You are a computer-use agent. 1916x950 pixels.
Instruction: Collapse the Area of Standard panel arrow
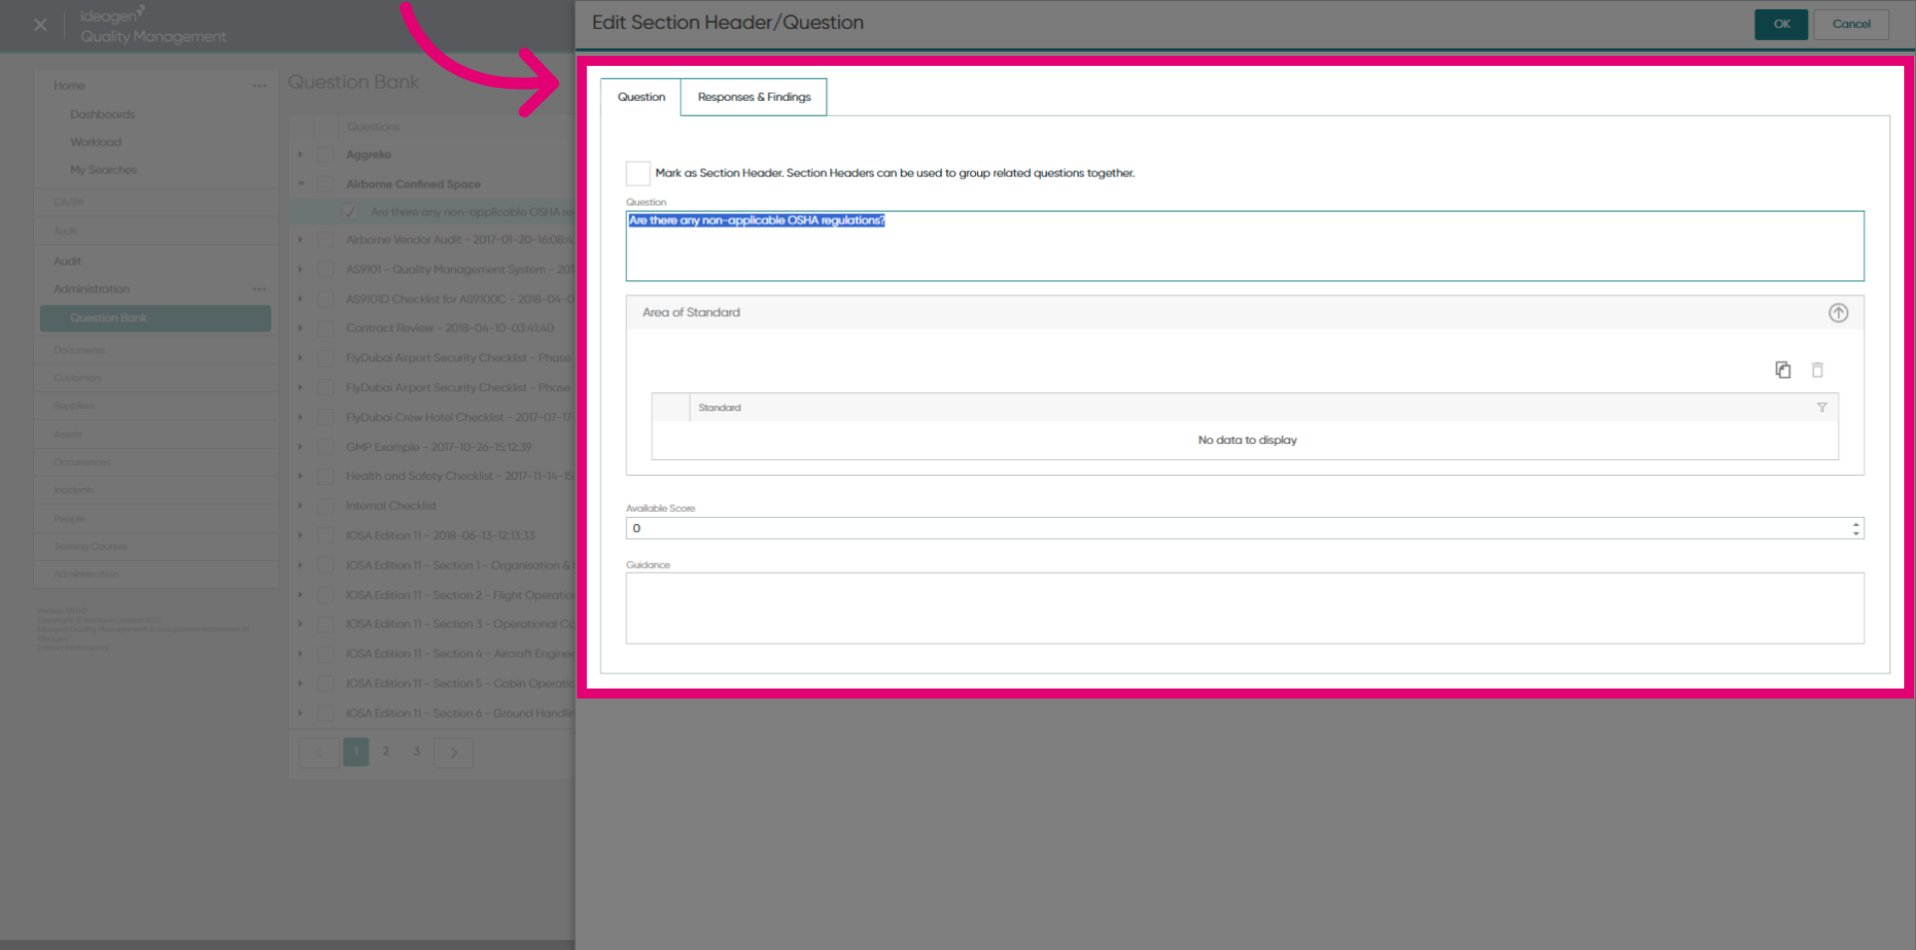click(1838, 312)
